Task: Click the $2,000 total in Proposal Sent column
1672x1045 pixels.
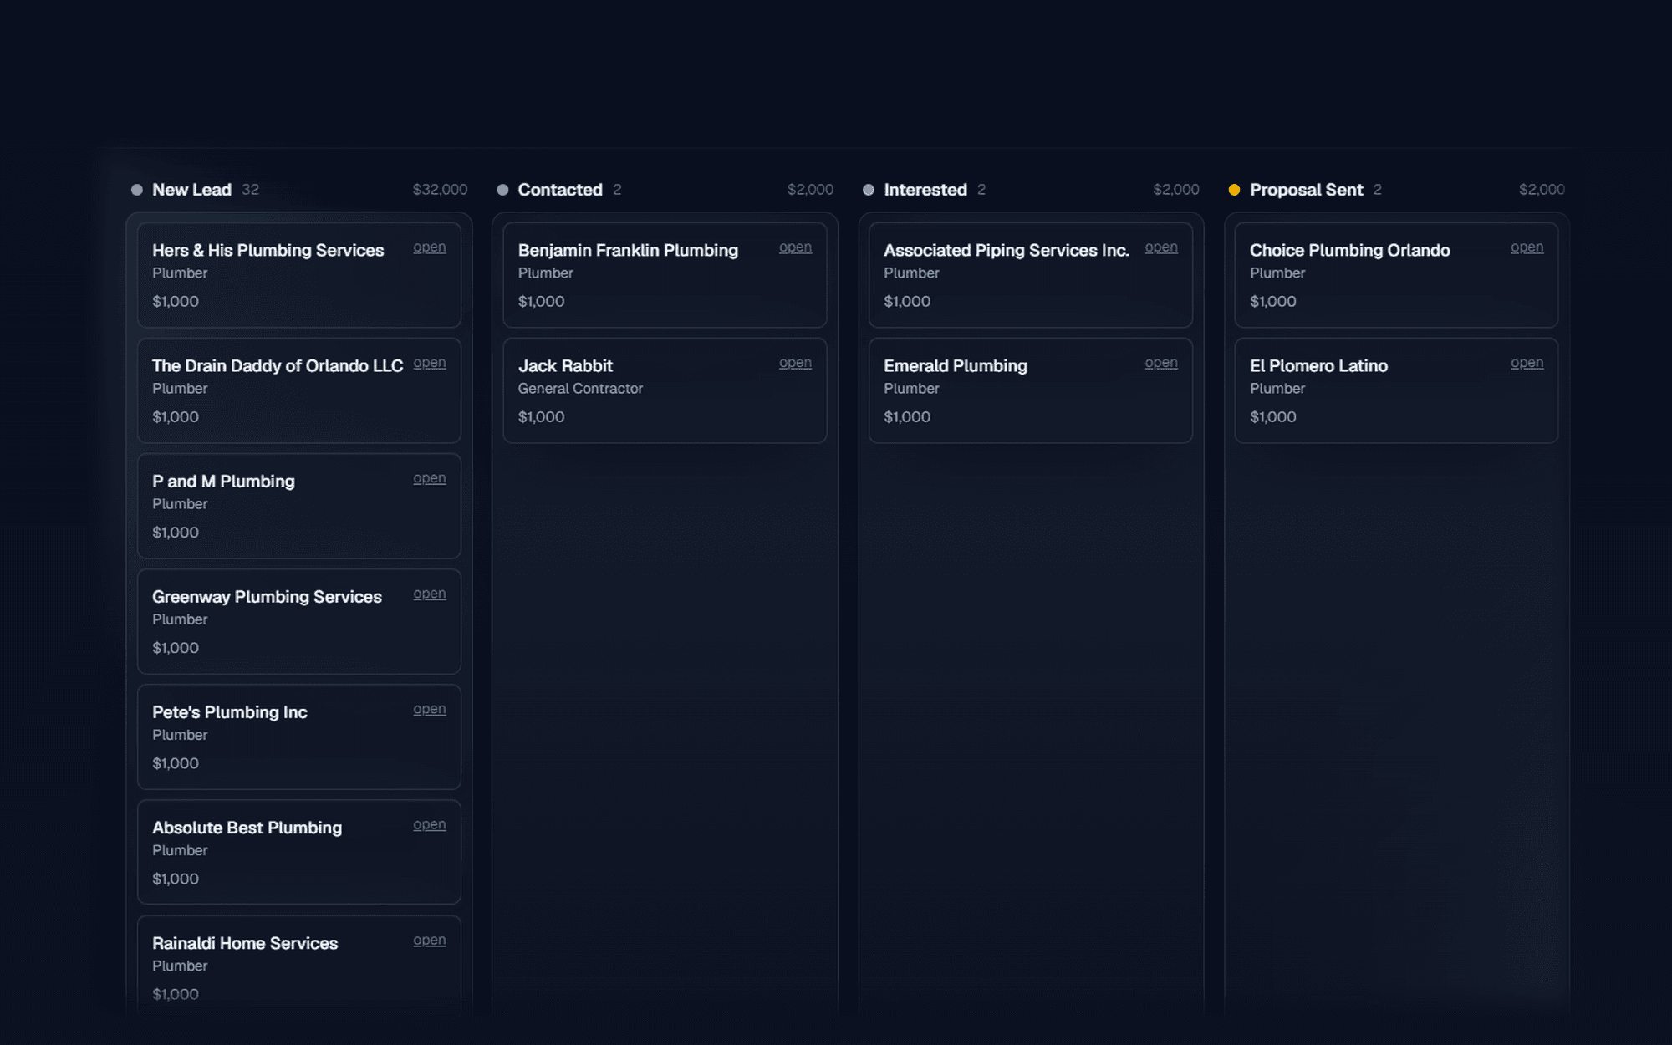Action: (1542, 190)
